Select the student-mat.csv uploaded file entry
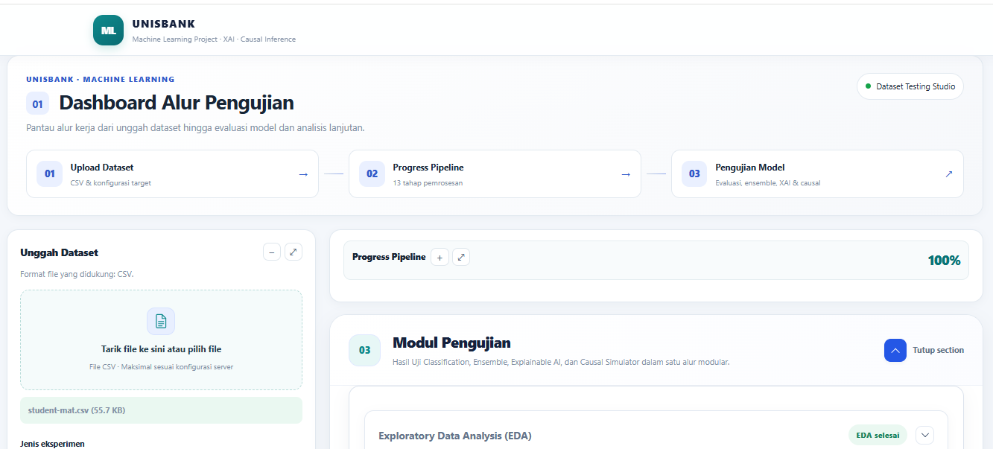The width and height of the screenshot is (993, 449). [161, 410]
